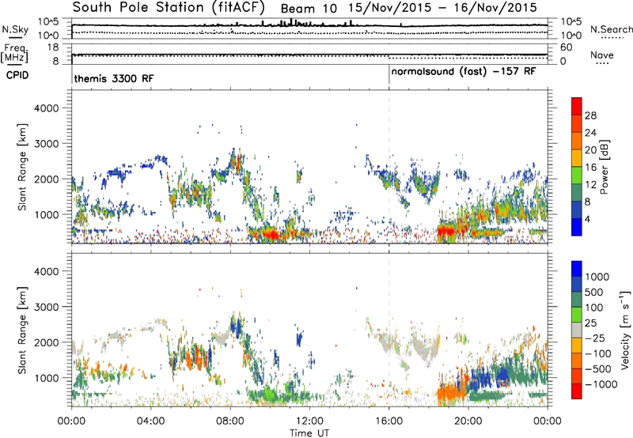Click the '28' tick on the Power scale

590,115
